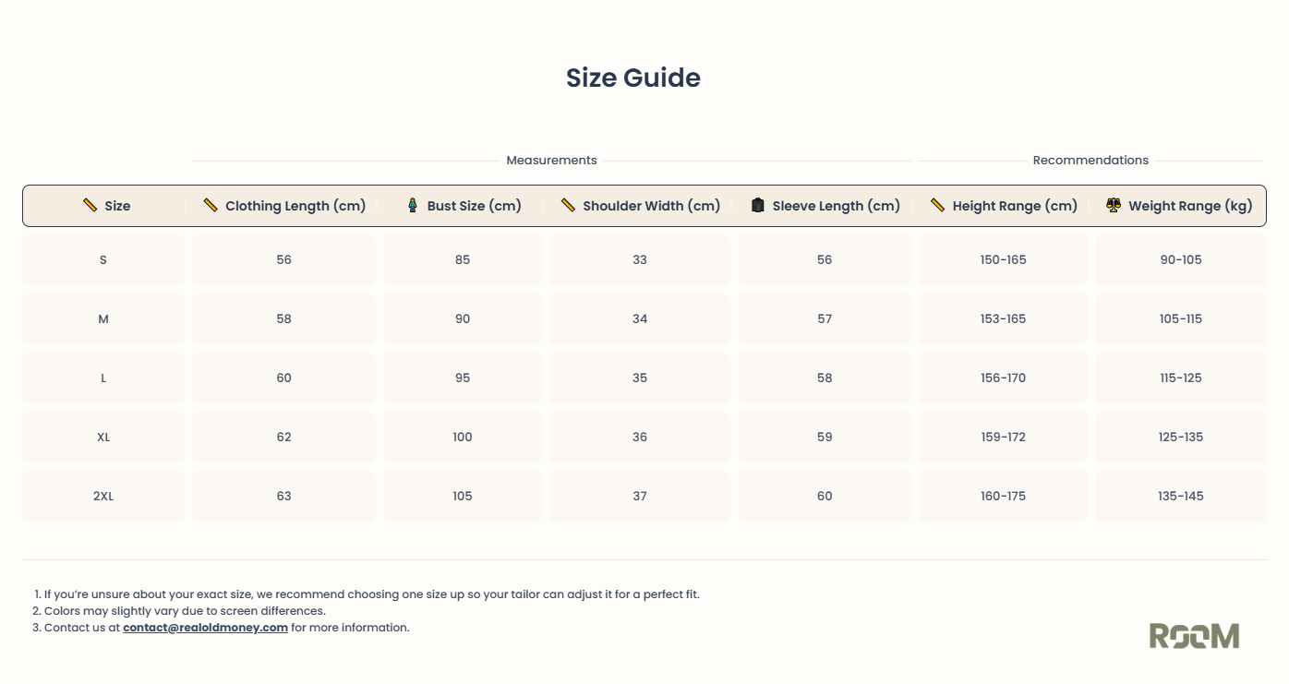The height and width of the screenshot is (684, 1289).
Task: Click the Measurements group label
Action: click(x=551, y=161)
